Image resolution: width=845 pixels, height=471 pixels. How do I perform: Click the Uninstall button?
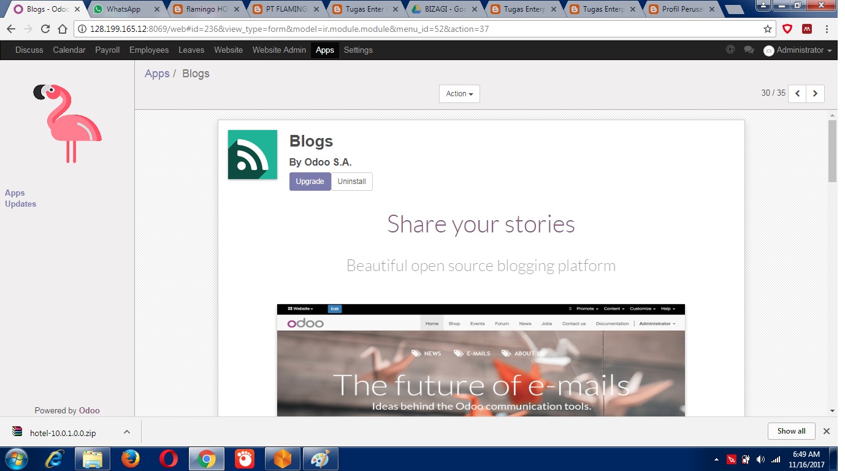352,182
